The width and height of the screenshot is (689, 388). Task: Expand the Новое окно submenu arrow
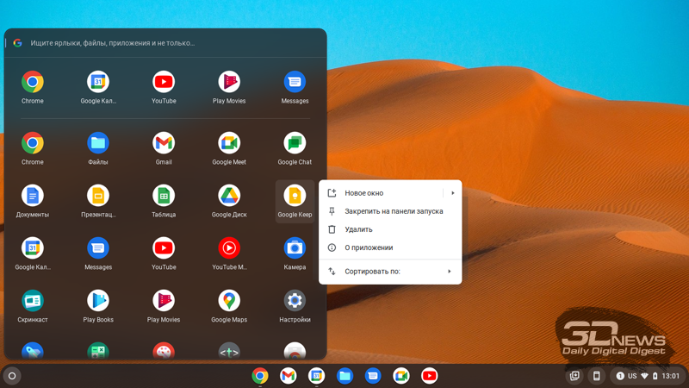click(453, 193)
